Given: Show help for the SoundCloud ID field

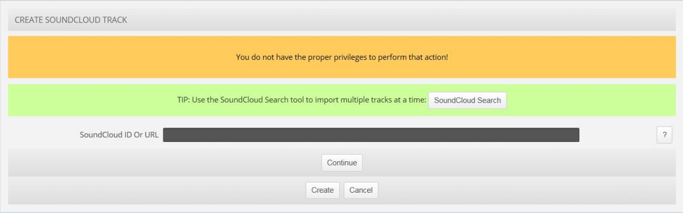Looking at the screenshot, I should [x=664, y=135].
